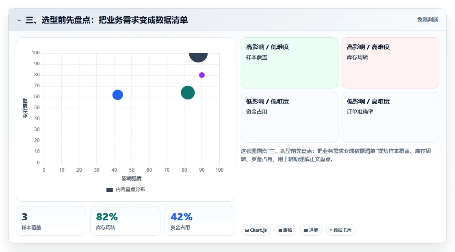Click the 内容重点分布 legend label
The width and height of the screenshot is (455, 252).
pos(130,190)
